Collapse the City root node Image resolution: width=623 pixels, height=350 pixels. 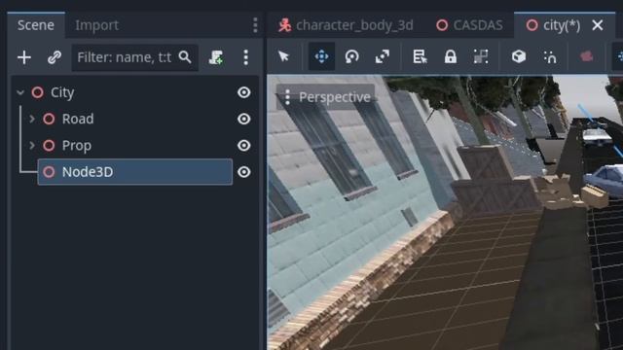coord(20,93)
